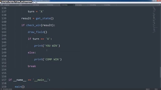
Task: Place cursor on get_state() call
Action: [45, 18]
